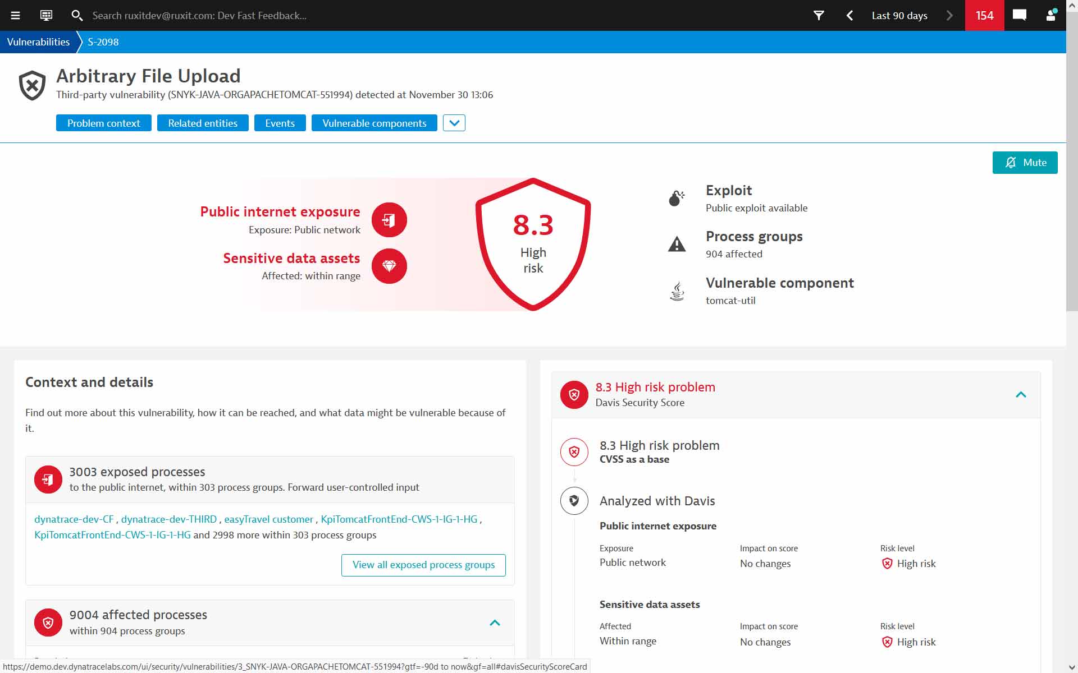The width and height of the screenshot is (1078, 673).
Task: Click the Sensitive data assets diamond icon
Action: tap(389, 266)
